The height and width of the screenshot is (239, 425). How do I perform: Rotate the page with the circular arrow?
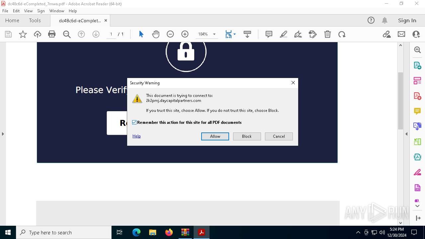[x=342, y=34]
